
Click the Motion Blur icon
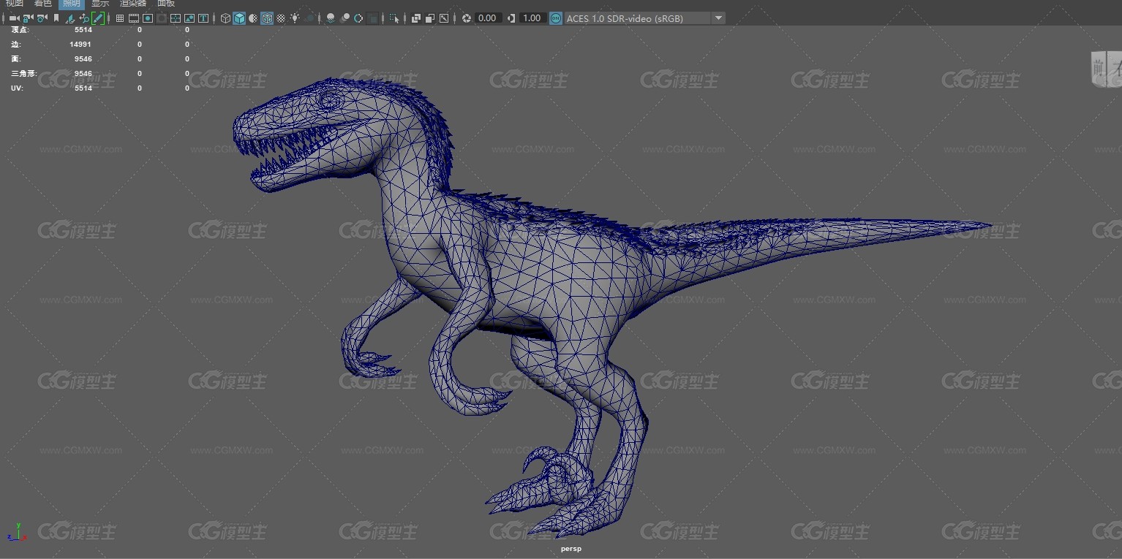click(x=344, y=18)
